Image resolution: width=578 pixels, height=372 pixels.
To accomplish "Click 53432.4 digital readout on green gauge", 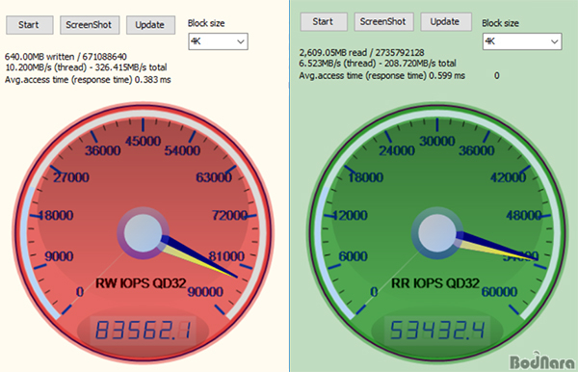I will (x=437, y=330).
